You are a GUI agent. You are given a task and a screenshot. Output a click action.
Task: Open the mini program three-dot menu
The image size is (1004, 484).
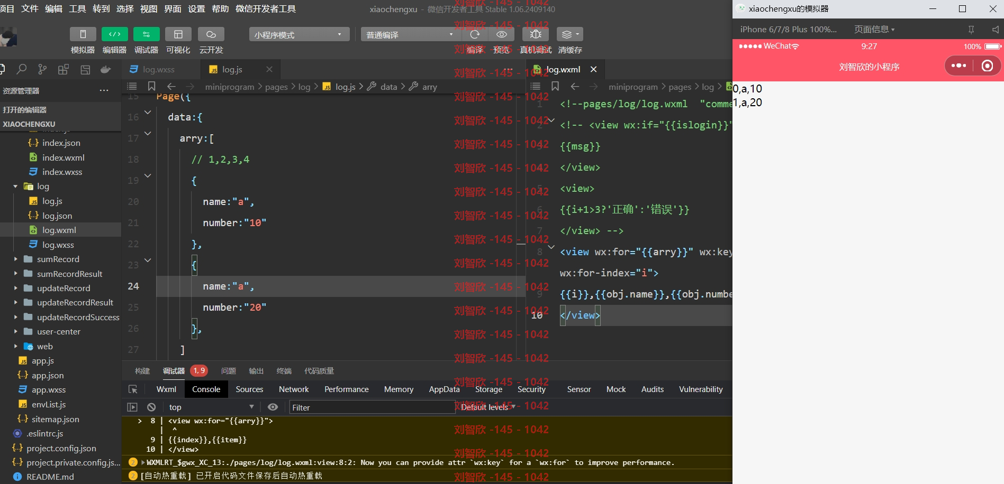[958, 66]
